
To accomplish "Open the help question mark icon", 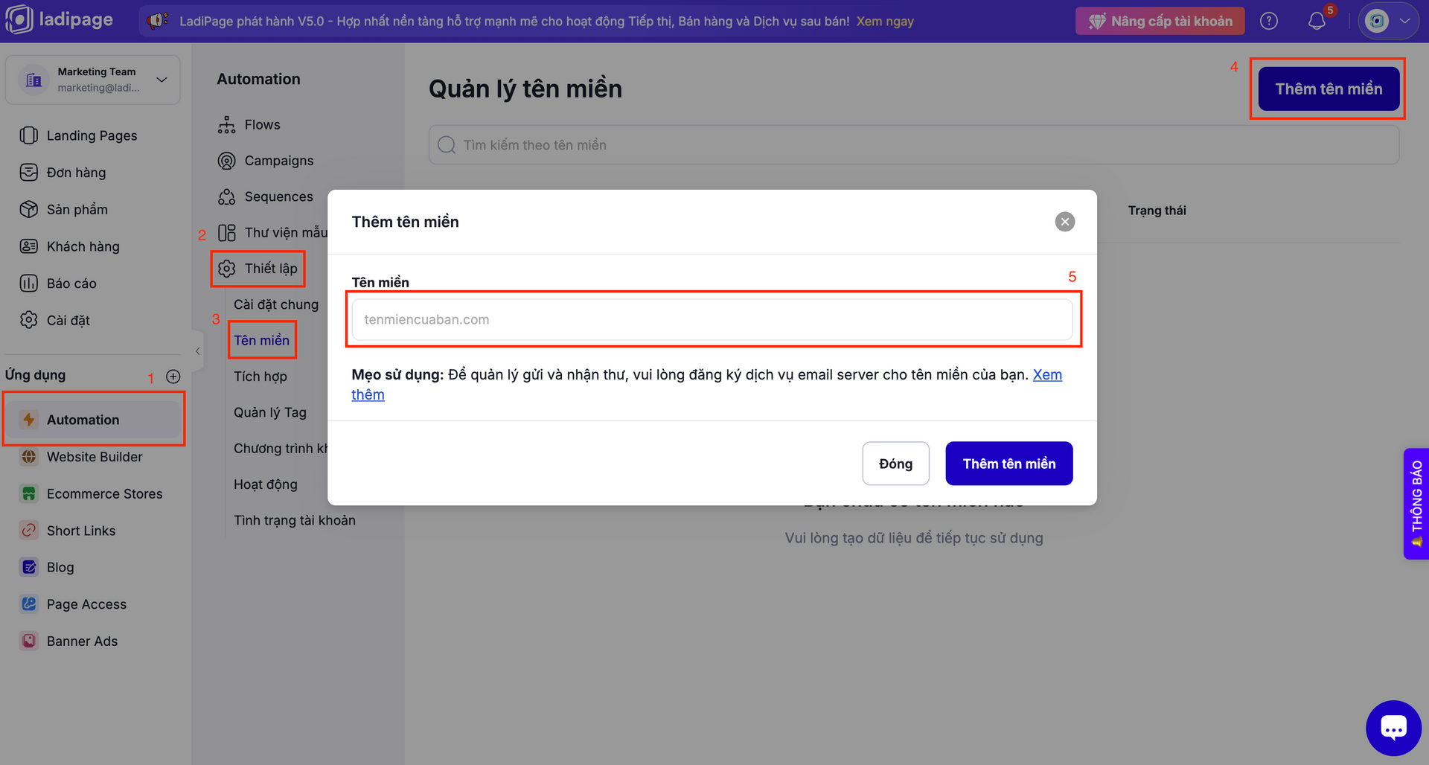I will click(1269, 21).
